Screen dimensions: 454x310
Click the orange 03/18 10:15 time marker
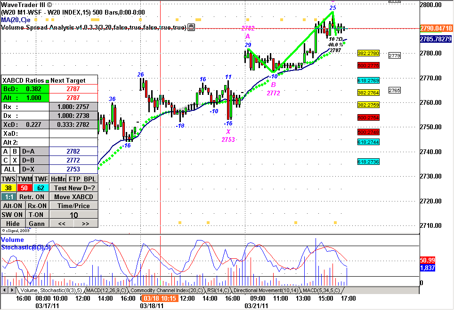coord(160,298)
